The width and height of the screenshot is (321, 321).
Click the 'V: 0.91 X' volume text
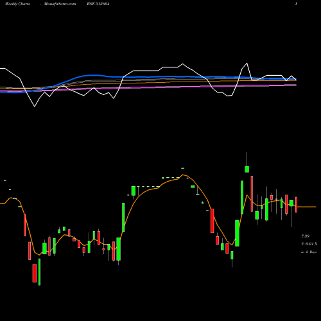point(309,244)
